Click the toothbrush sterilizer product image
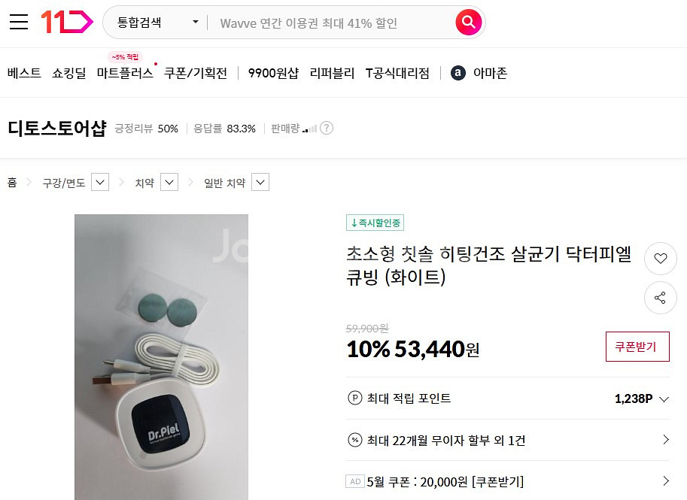Viewport: 687px width, 500px height. (160, 356)
